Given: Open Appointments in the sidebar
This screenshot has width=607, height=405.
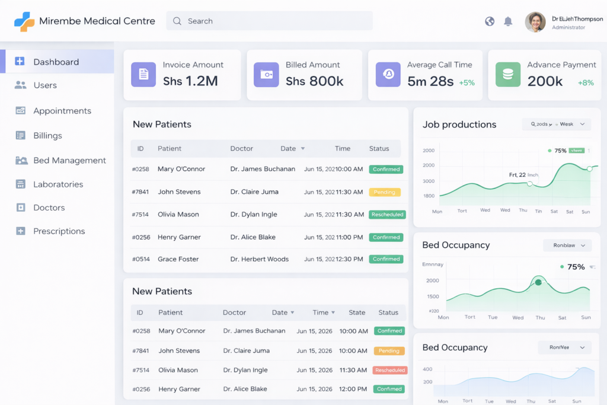Looking at the screenshot, I should (x=62, y=111).
